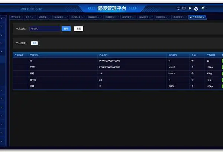Click the spec2 specification cell
The height and width of the screenshot is (152, 223).
(171, 74)
